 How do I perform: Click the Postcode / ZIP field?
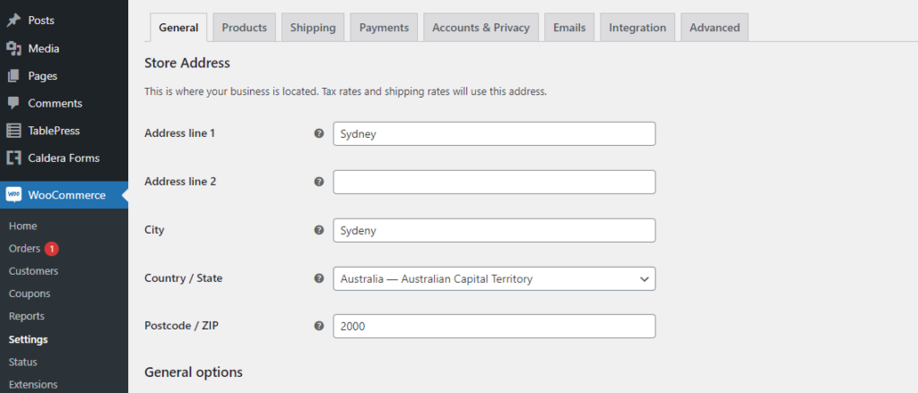(x=494, y=327)
